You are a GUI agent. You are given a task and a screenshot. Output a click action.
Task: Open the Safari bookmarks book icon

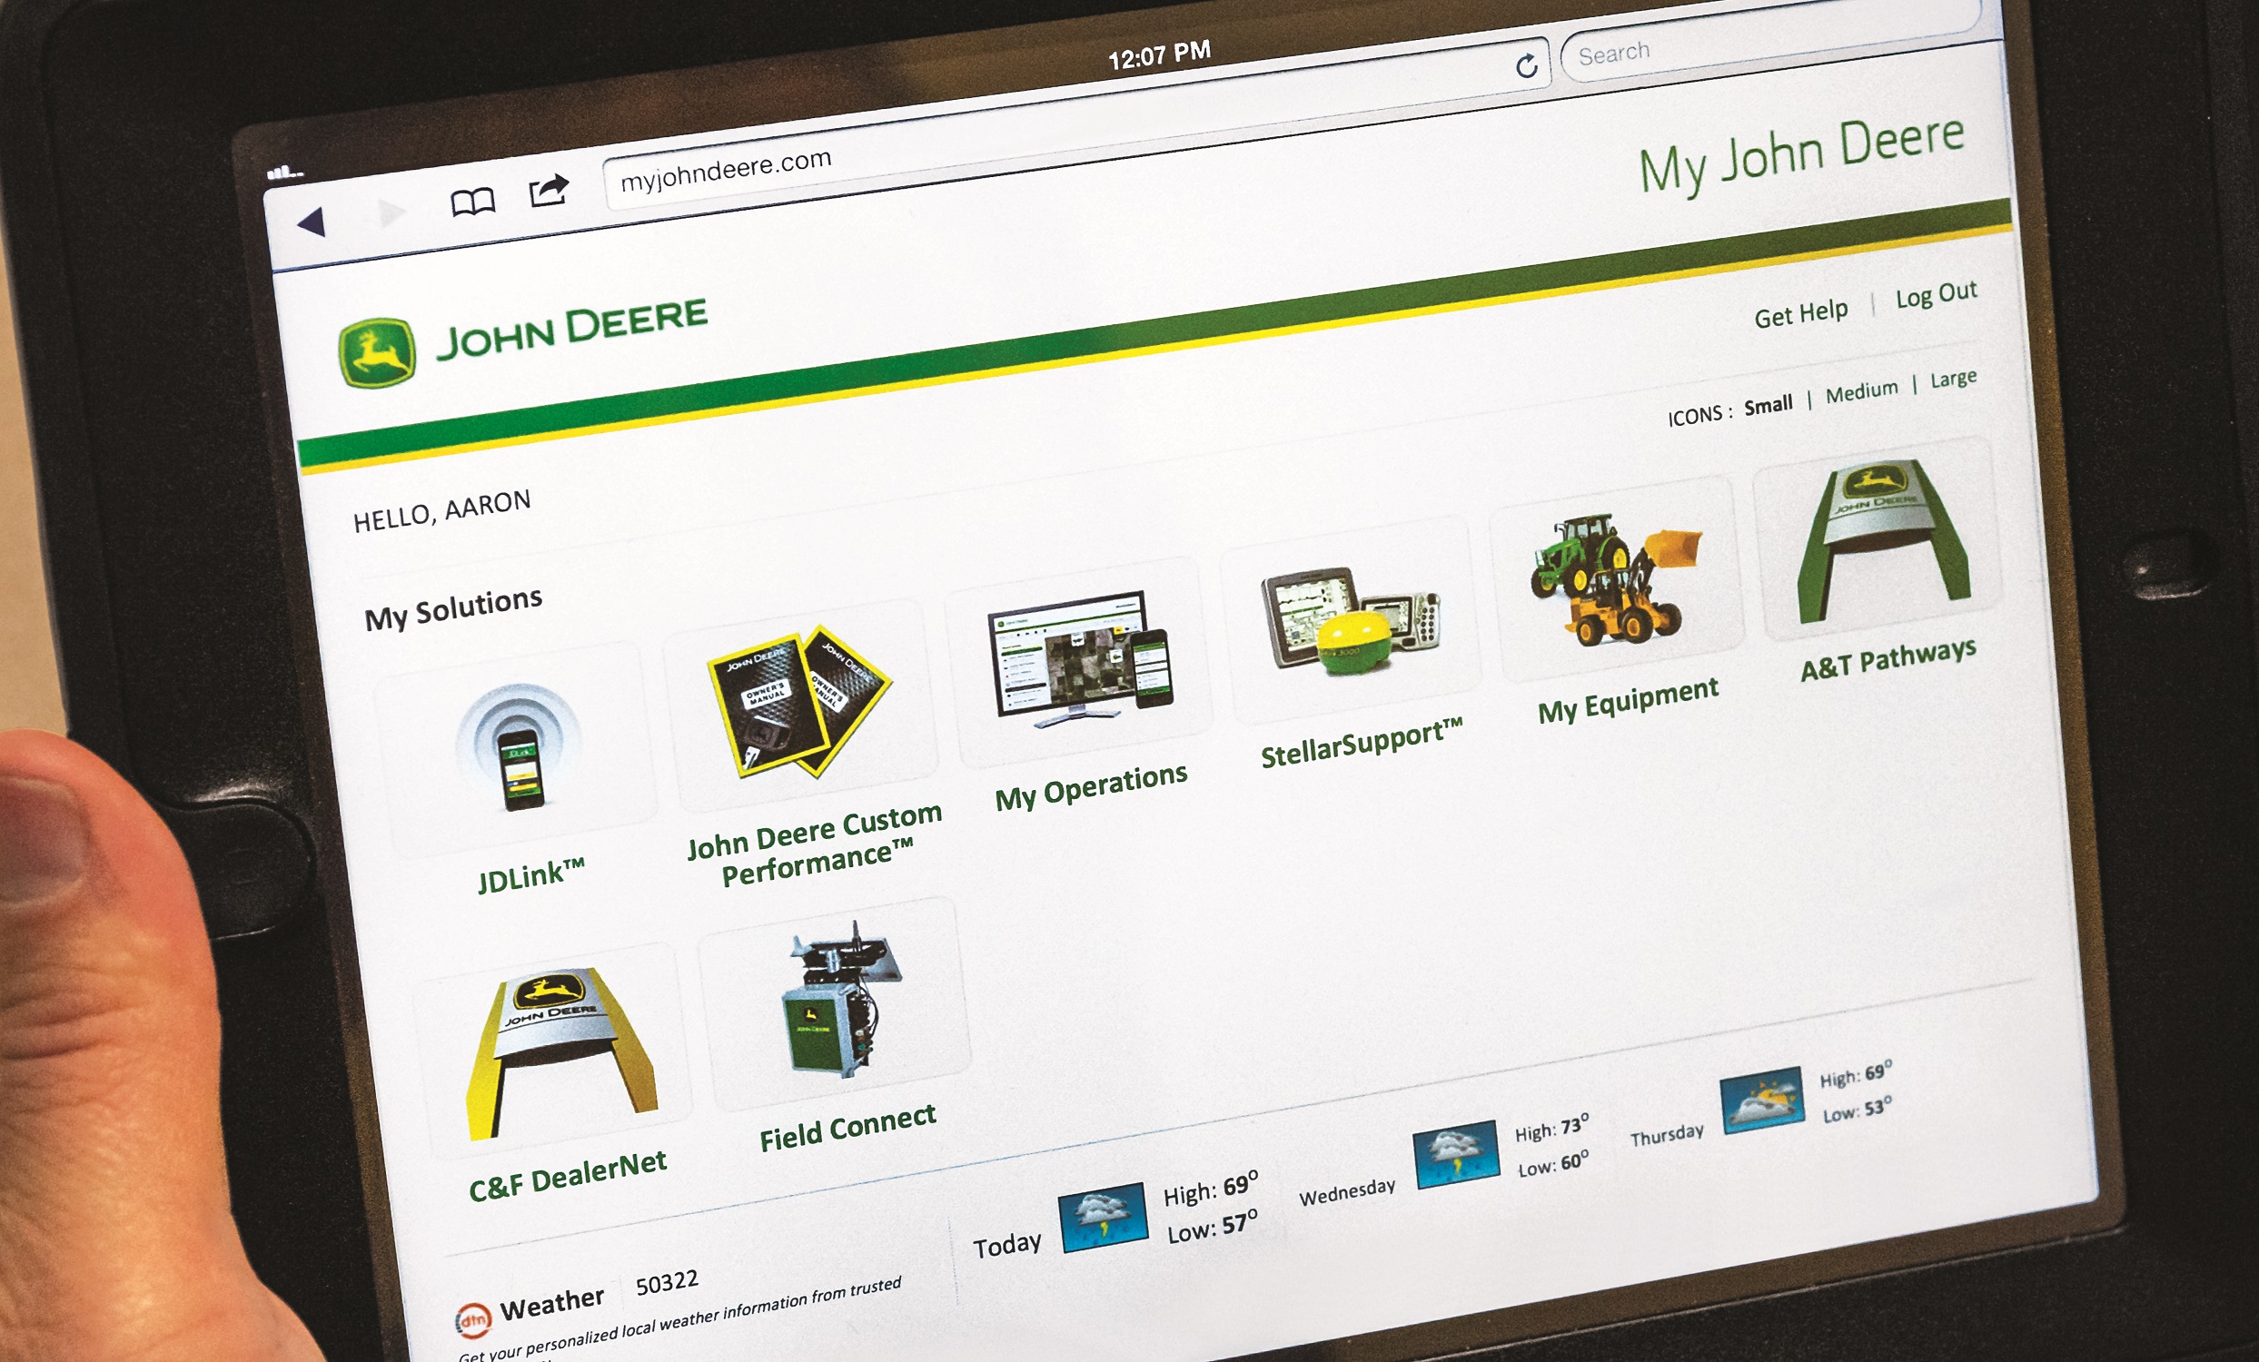[473, 202]
